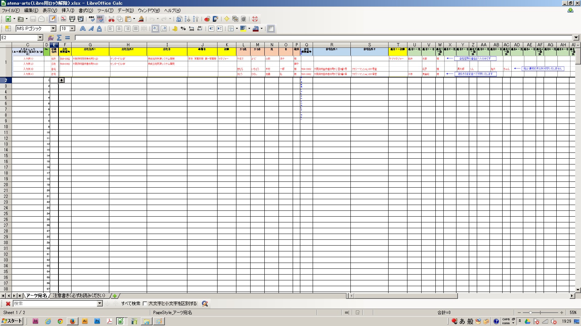Switch to the 注意書き sheet tab
Viewport: 581px width, 326px height.
coord(79,296)
